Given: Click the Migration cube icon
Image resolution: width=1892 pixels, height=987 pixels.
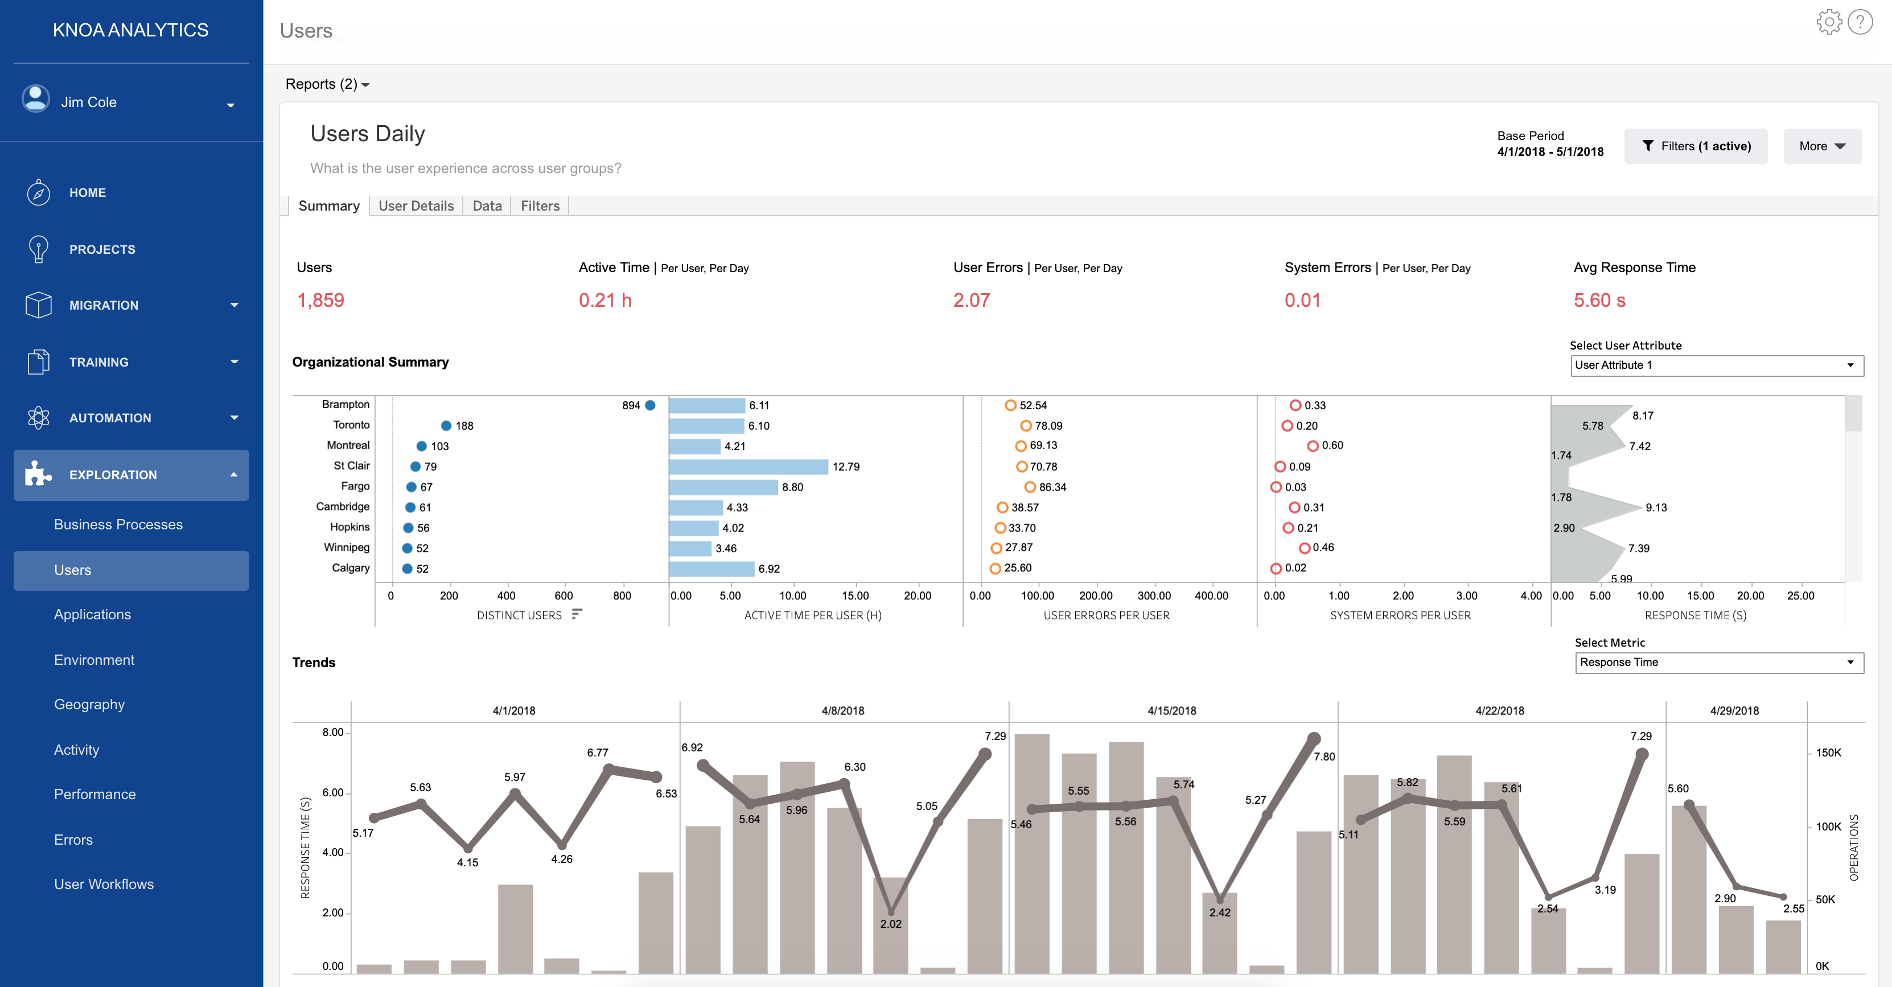Looking at the screenshot, I should pos(38,305).
